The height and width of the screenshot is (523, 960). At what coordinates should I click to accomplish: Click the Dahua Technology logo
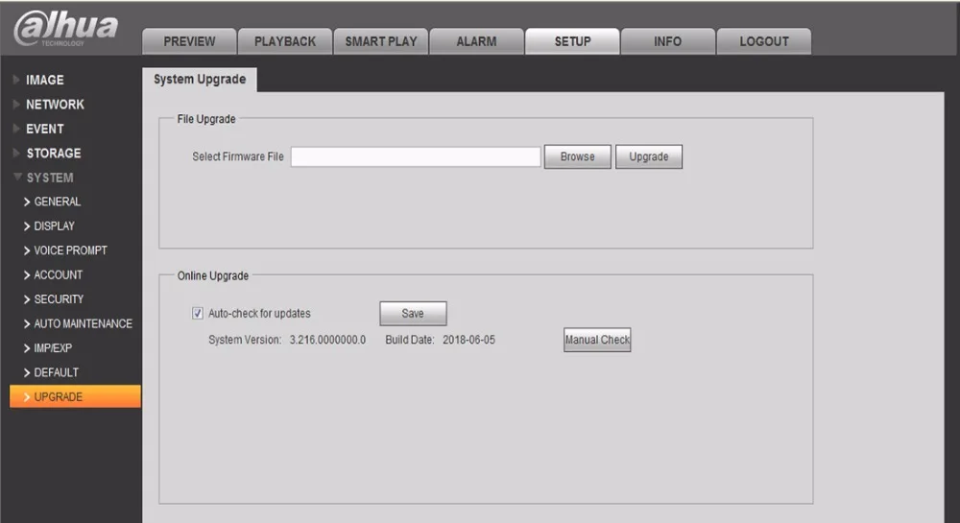pos(66,28)
